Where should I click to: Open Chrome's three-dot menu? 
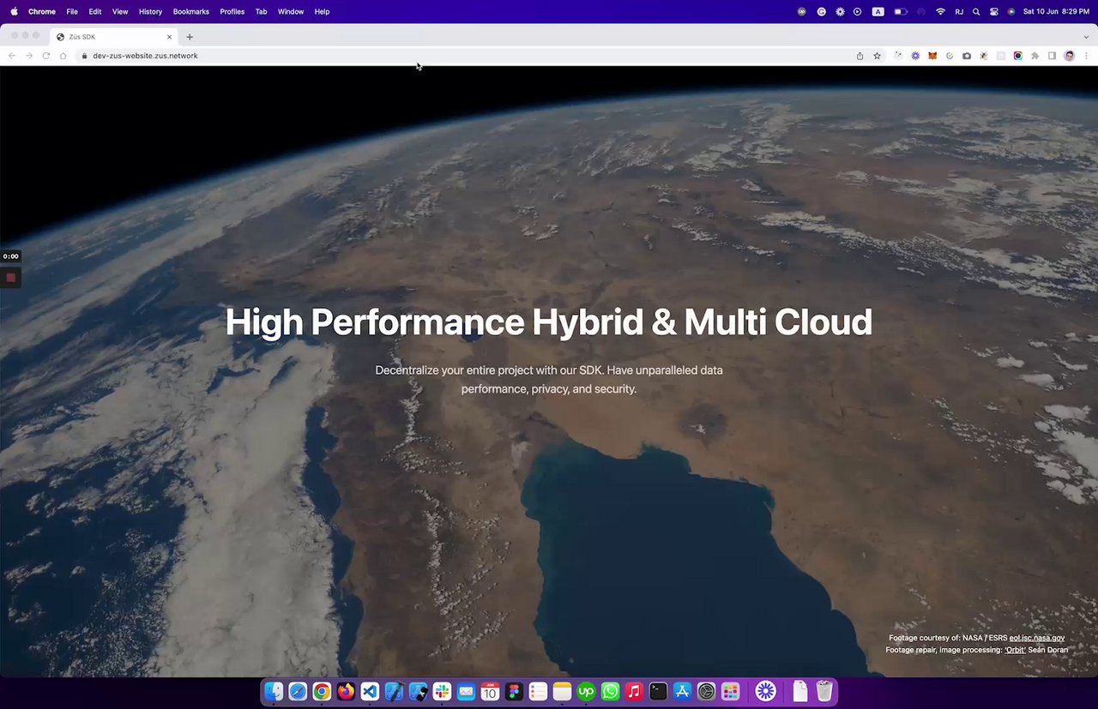[1086, 56]
